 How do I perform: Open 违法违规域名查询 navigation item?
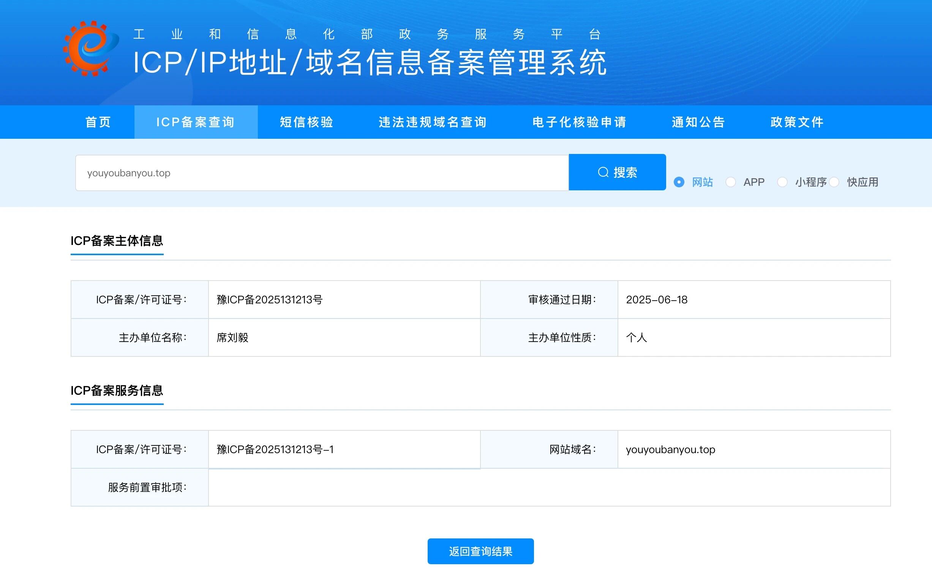[x=433, y=122]
